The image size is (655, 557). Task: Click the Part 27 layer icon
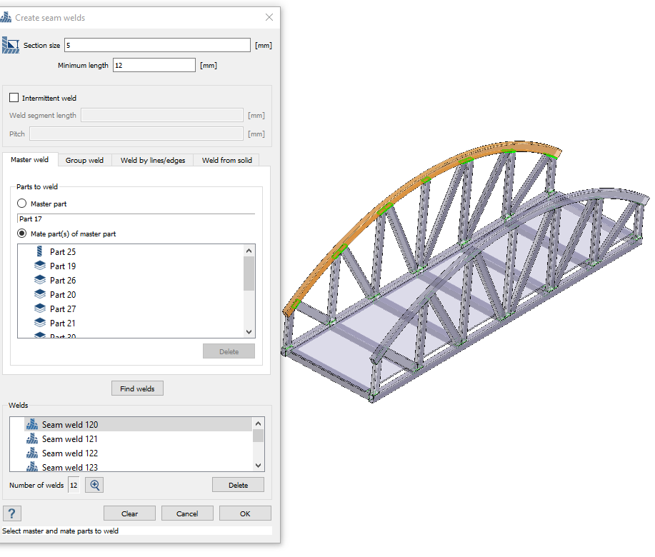click(x=40, y=309)
